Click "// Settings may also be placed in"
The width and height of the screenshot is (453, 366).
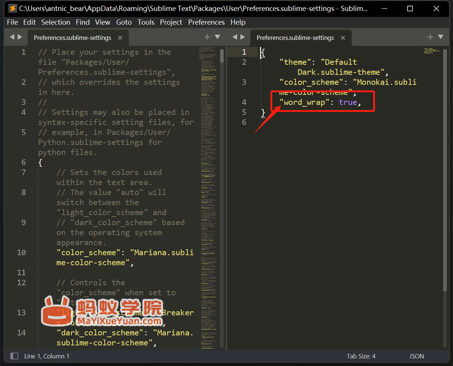(x=114, y=112)
